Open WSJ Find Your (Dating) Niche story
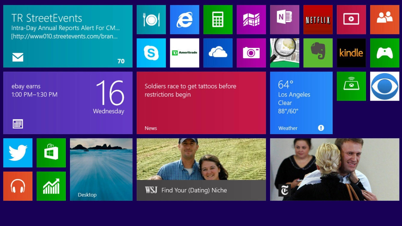402x226 pixels. pos(201,169)
